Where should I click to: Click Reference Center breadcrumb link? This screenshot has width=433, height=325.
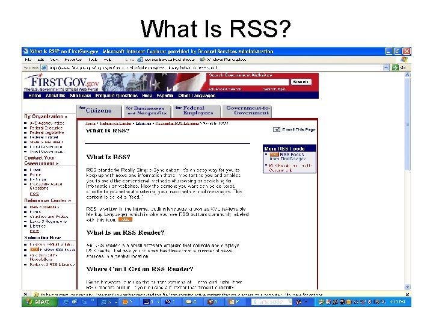point(115,123)
